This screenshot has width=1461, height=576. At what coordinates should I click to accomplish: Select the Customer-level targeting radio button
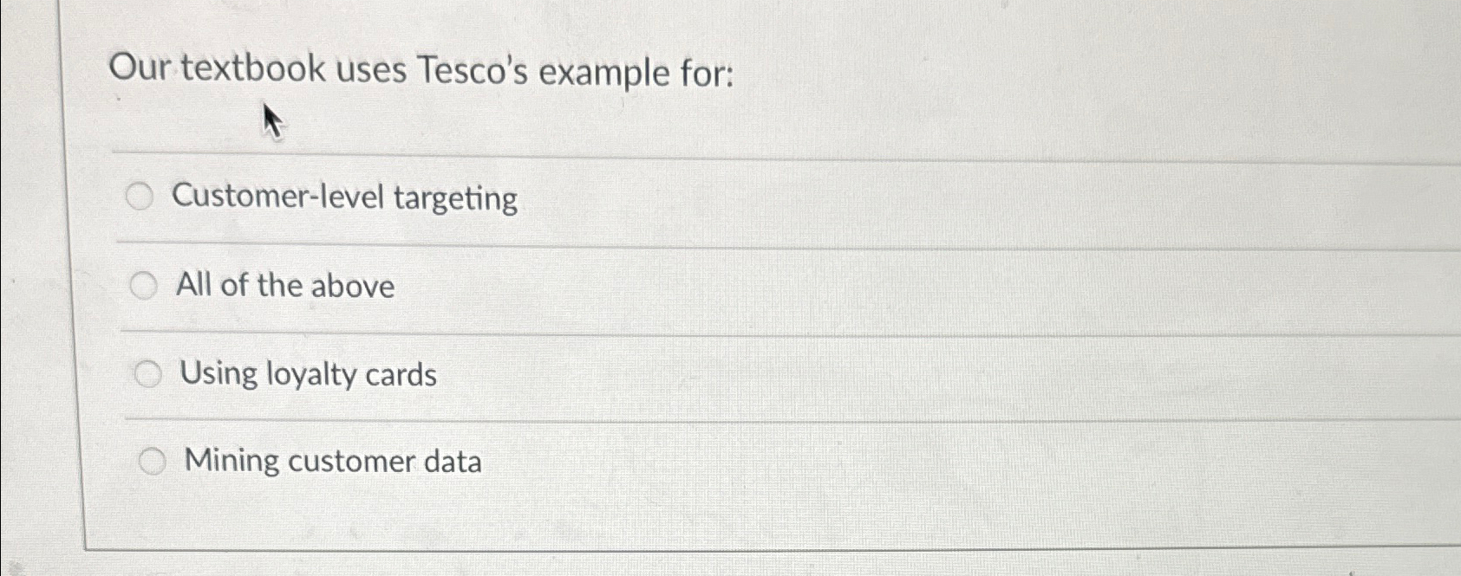[x=140, y=197]
